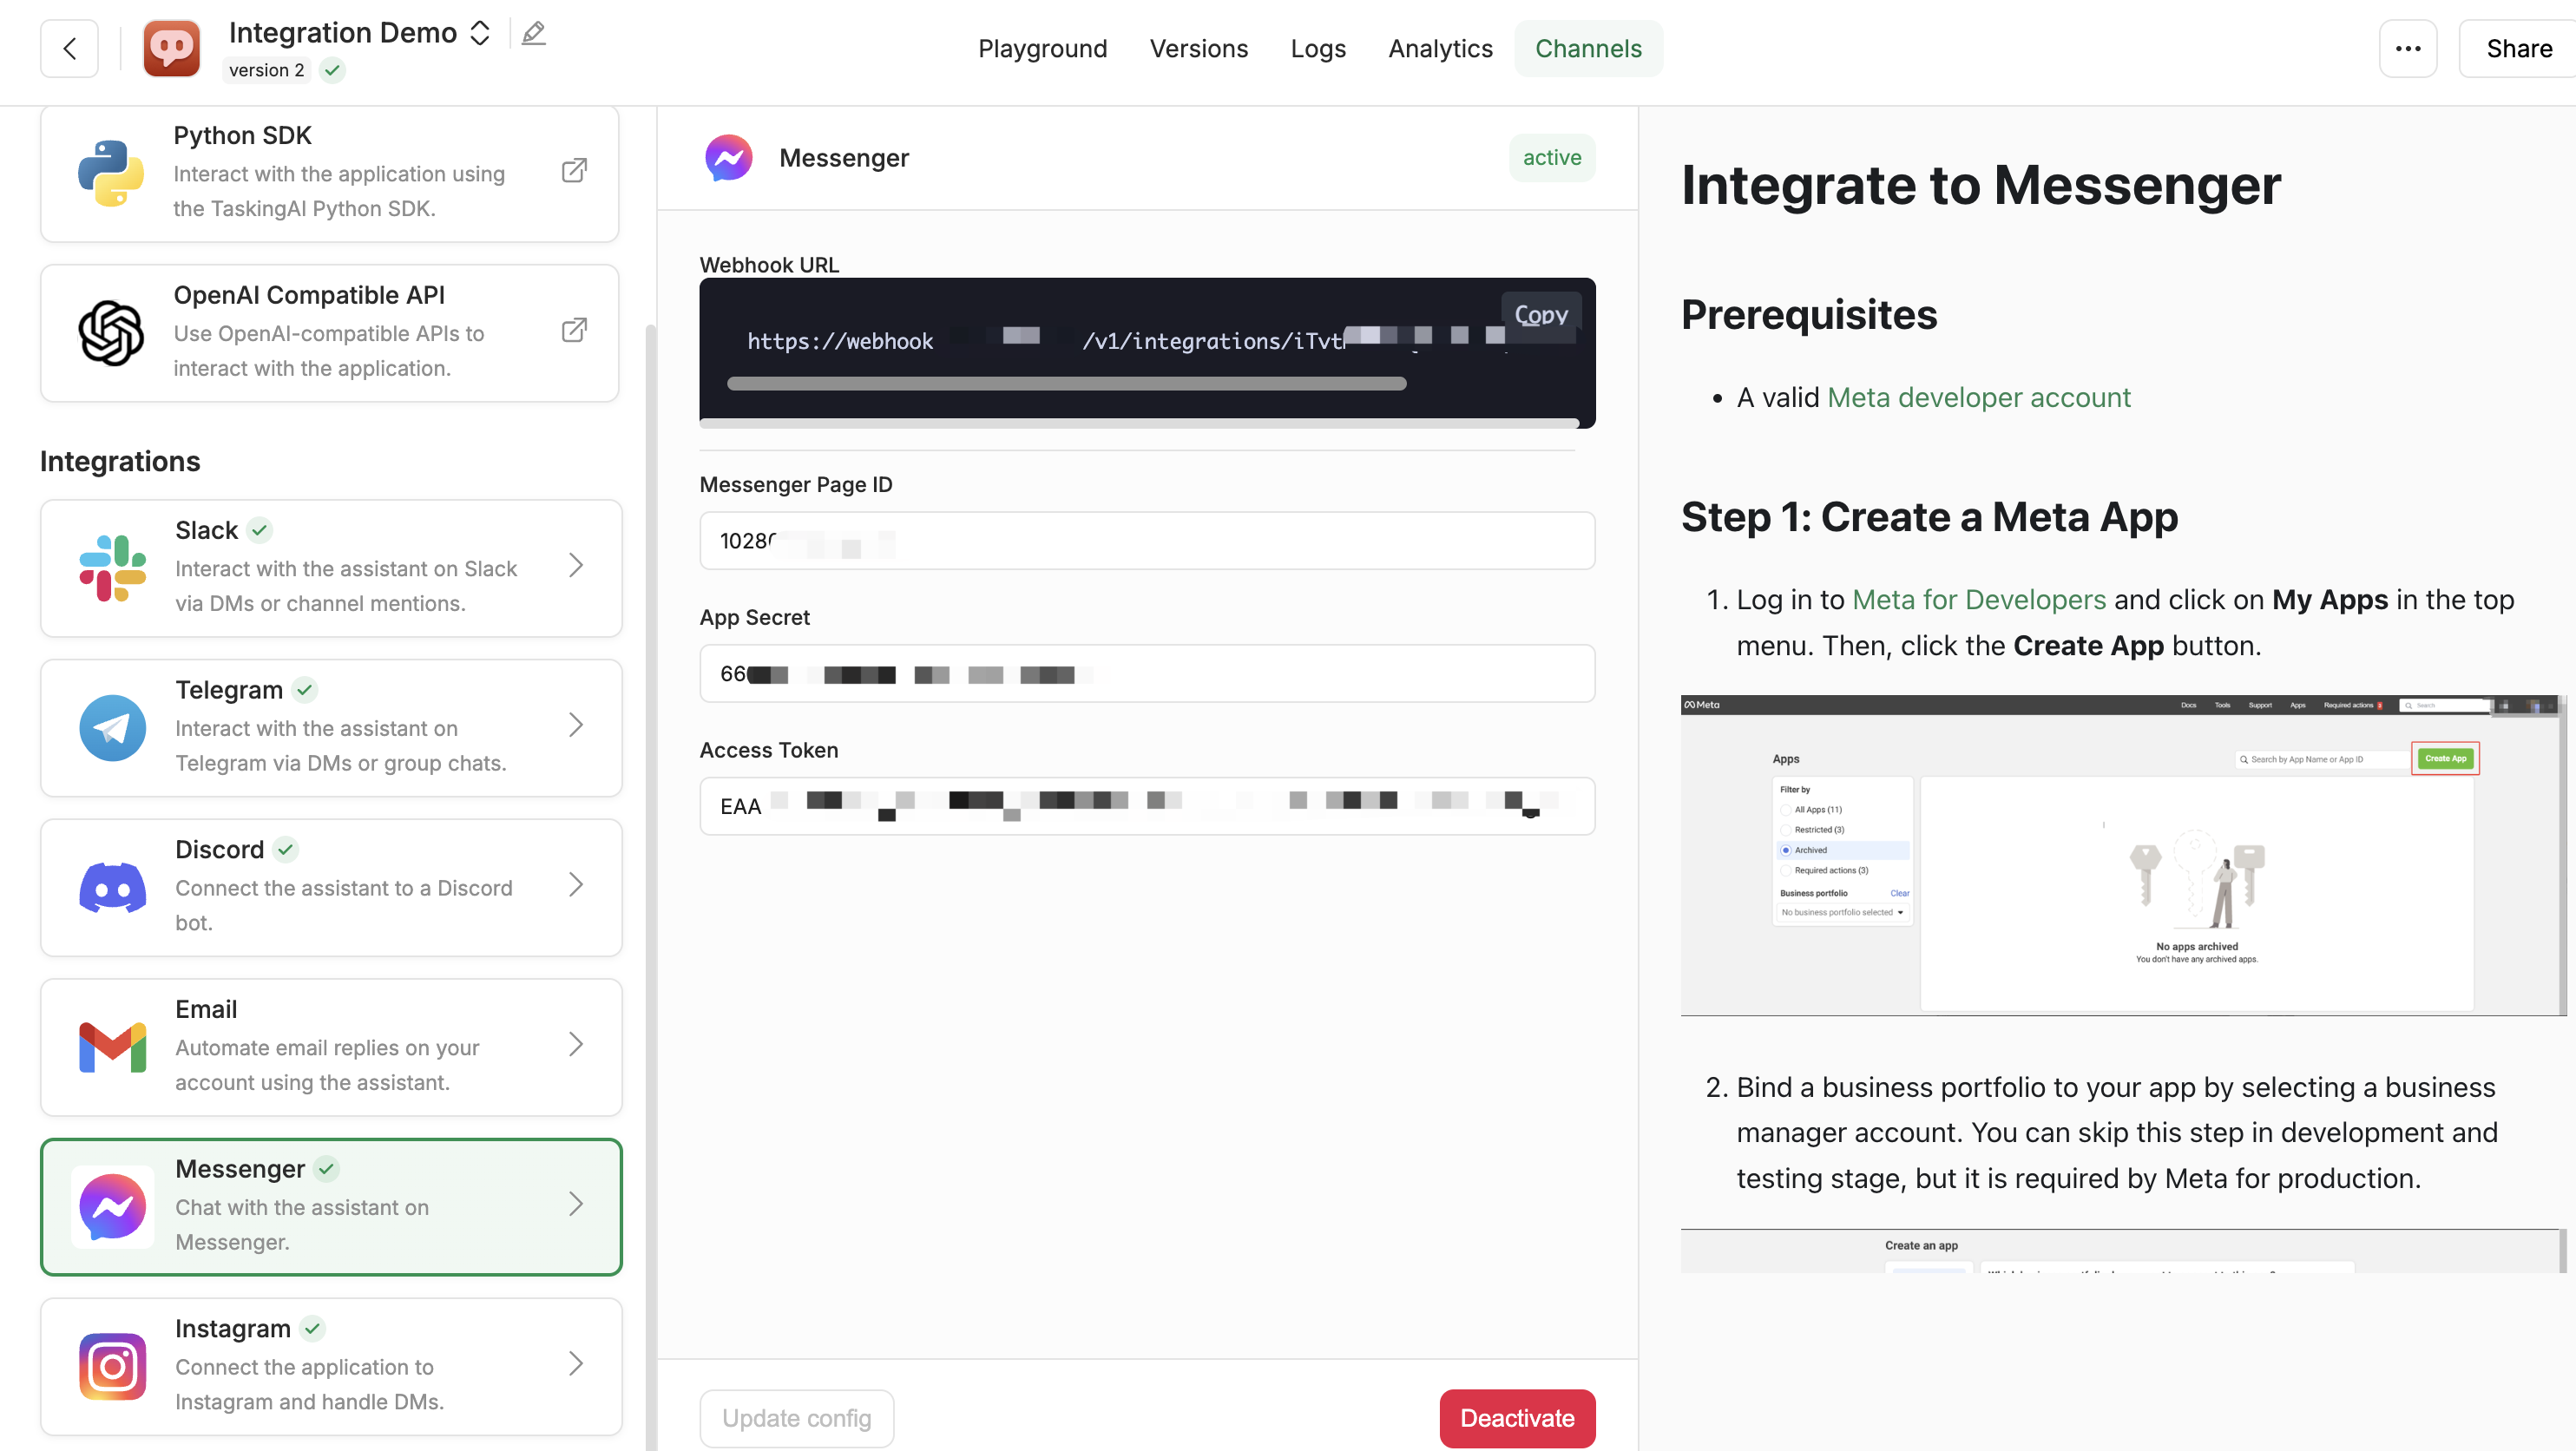Click the Slack integration icon
This screenshot has width=2576, height=1451.
pos(109,566)
